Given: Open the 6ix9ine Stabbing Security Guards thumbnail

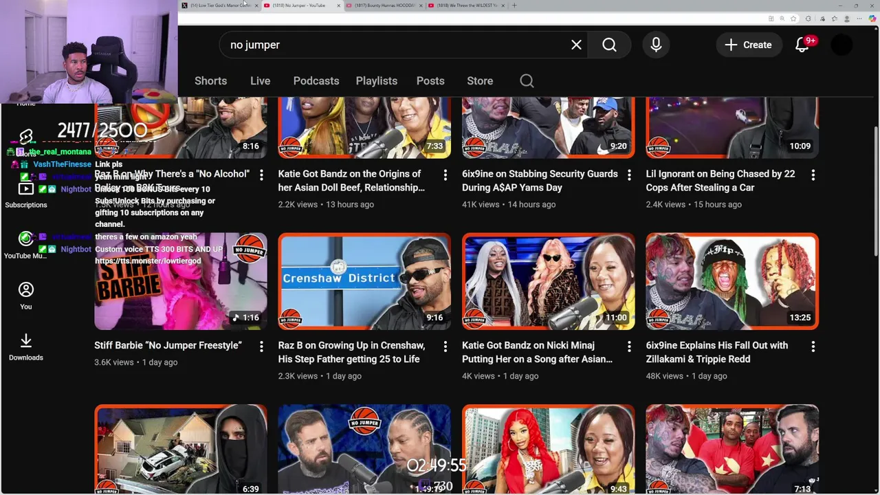Looking at the screenshot, I should point(549,128).
